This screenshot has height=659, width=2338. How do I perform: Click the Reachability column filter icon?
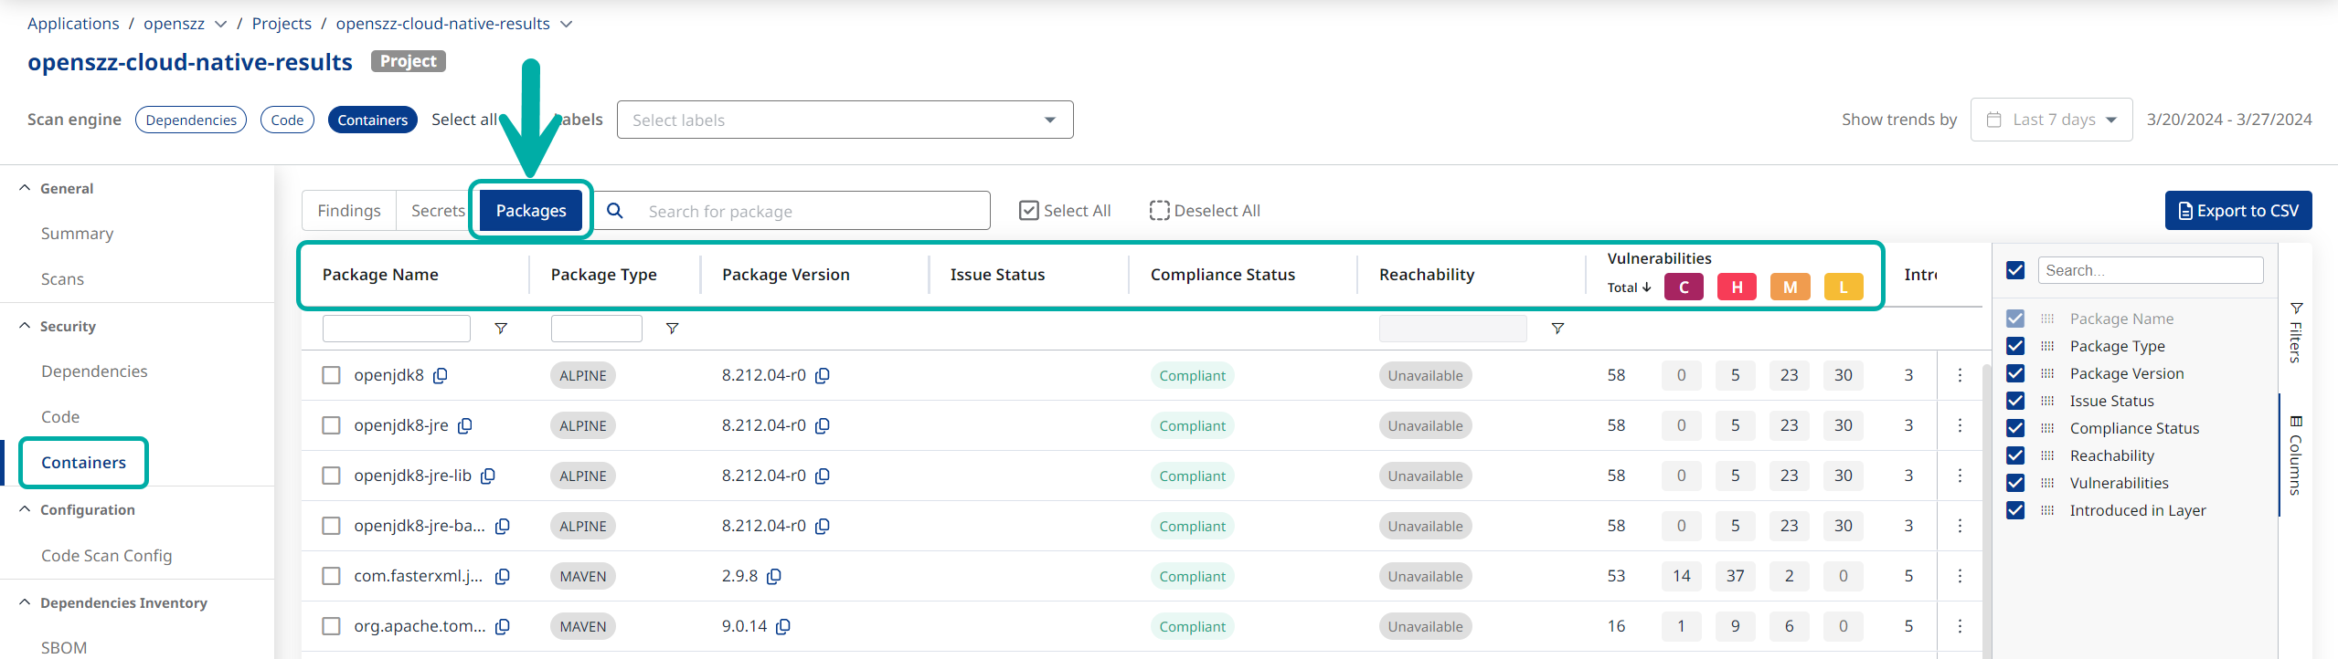(x=1557, y=329)
